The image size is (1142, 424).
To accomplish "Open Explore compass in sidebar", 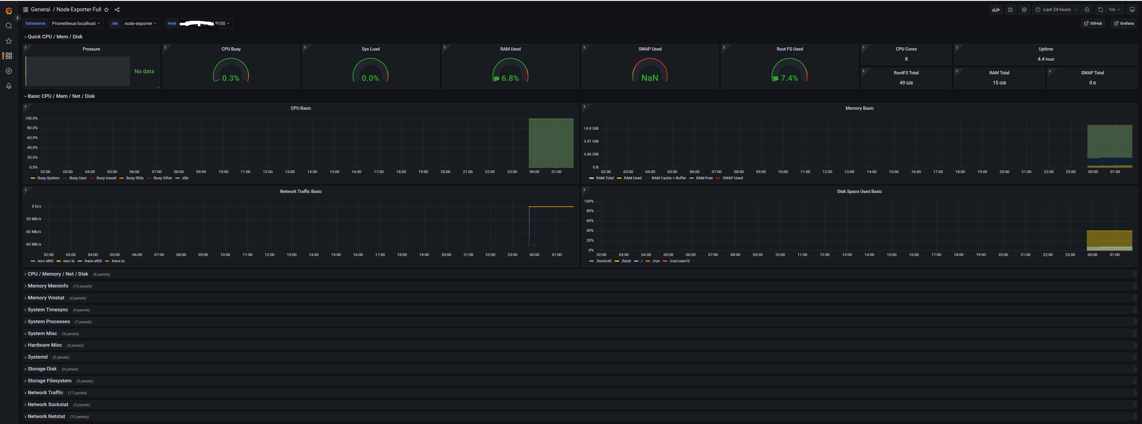I will pos(8,71).
